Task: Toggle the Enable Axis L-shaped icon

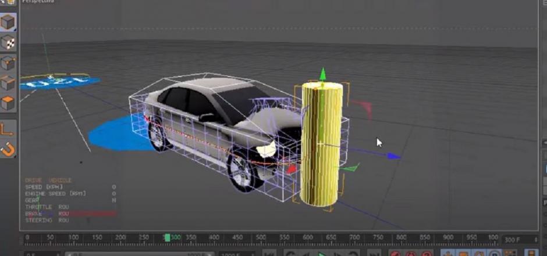Action: (8, 129)
